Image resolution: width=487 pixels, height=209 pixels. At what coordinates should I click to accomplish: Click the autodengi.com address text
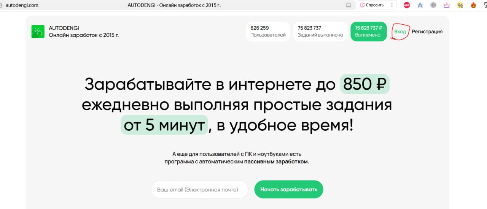click(x=22, y=5)
